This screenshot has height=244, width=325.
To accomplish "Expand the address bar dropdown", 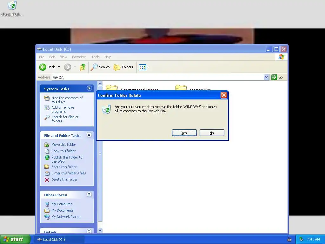I will click(x=267, y=78).
